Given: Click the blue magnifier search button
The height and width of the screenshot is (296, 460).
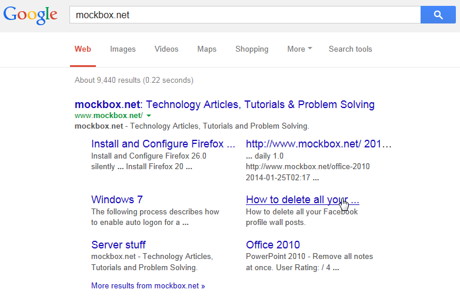Looking at the screenshot, I should pyautogui.click(x=438, y=15).
